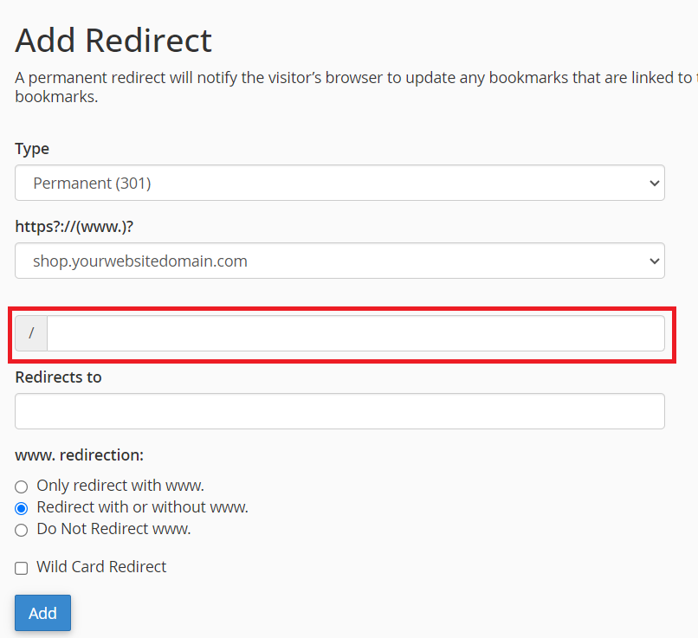
Task: Click the Redirects to label text
Action: point(58,377)
